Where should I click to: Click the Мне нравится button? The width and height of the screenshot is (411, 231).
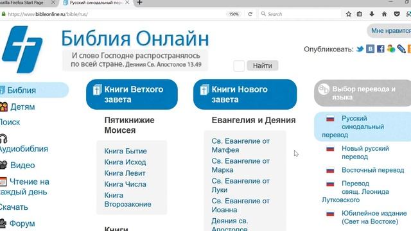coord(390,31)
